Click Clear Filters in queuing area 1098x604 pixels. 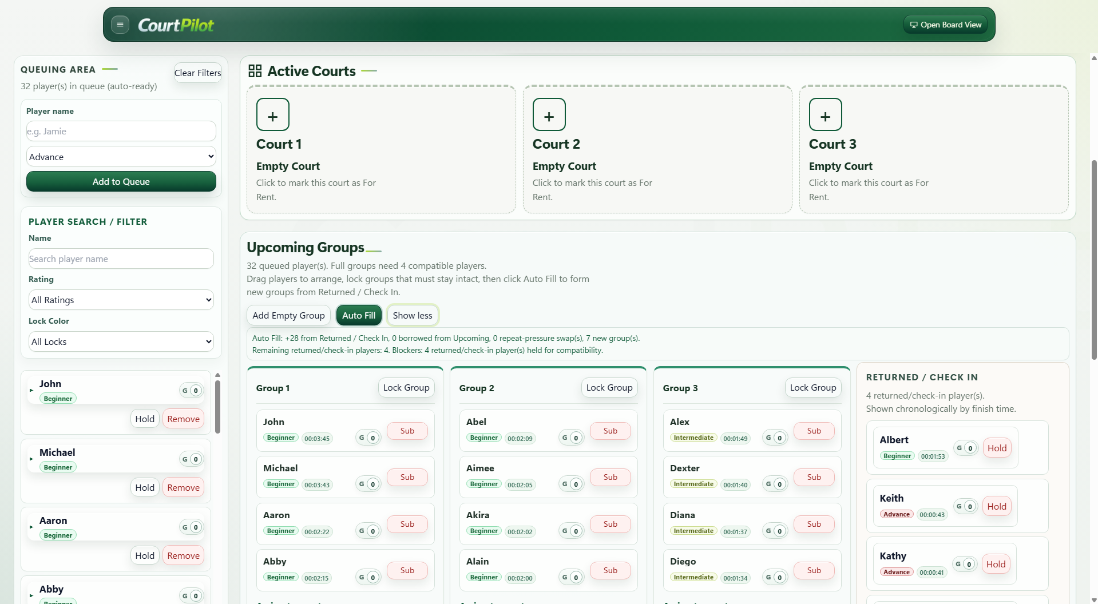(x=197, y=73)
